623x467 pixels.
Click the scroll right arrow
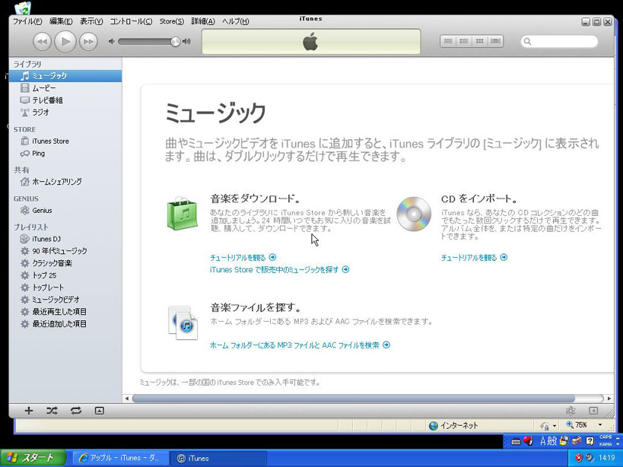609,399
